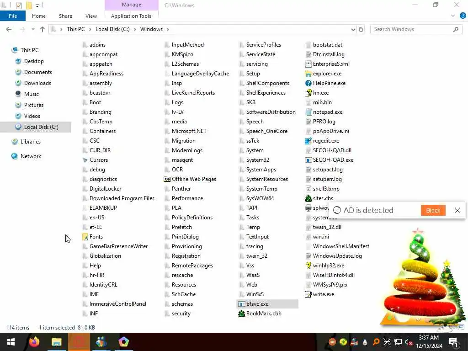Select the Cursors folder icon
This screenshot has height=351, width=468.
pos(85,160)
